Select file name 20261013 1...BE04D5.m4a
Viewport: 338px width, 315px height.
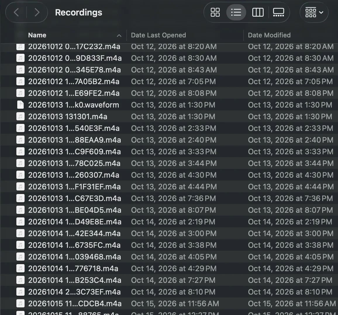pyautogui.click(x=75, y=210)
